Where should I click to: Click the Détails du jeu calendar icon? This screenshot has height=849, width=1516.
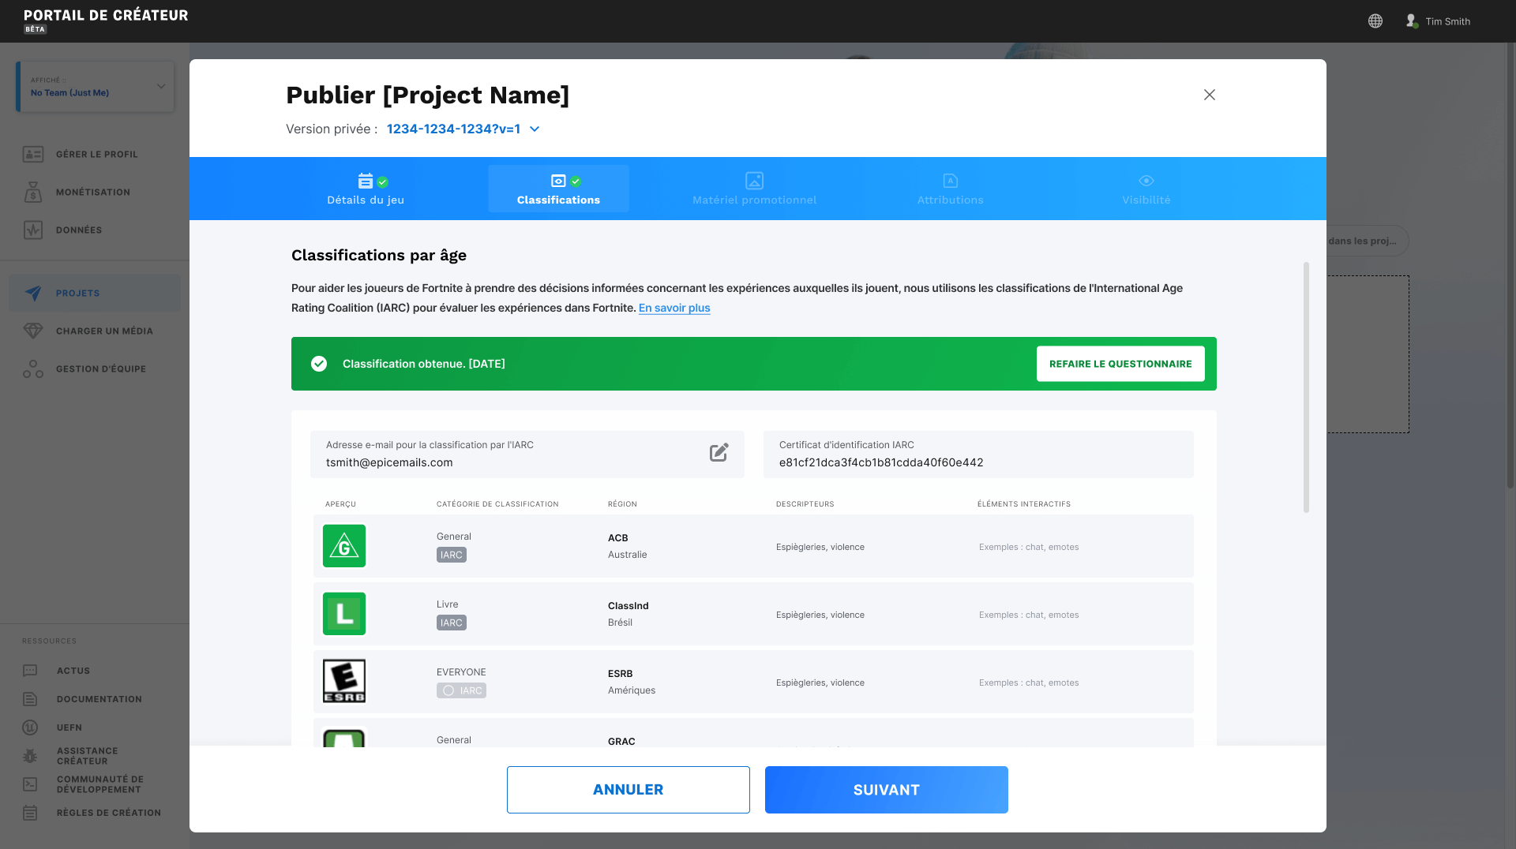coord(366,181)
